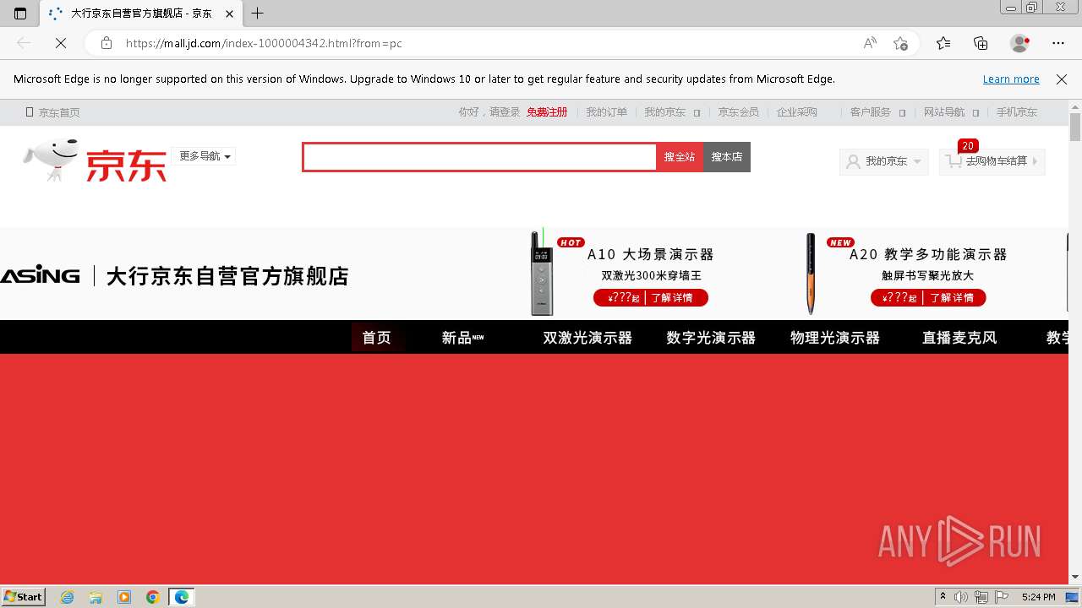The image size is (1082, 608).
Task: Click the 京东 logo
Action: coord(95,160)
